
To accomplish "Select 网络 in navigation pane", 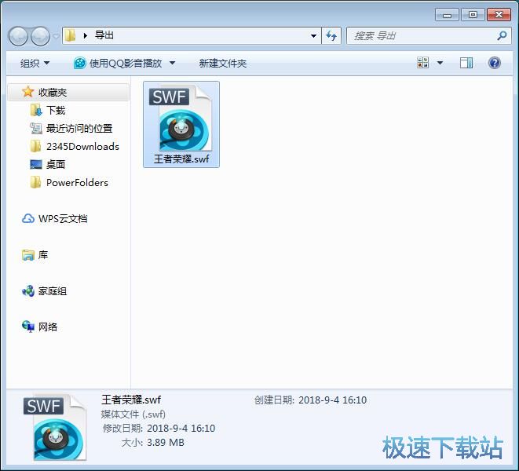I will (x=48, y=327).
